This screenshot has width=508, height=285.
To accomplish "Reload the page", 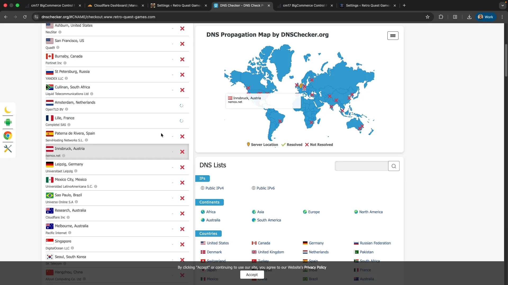I will (25, 17).
